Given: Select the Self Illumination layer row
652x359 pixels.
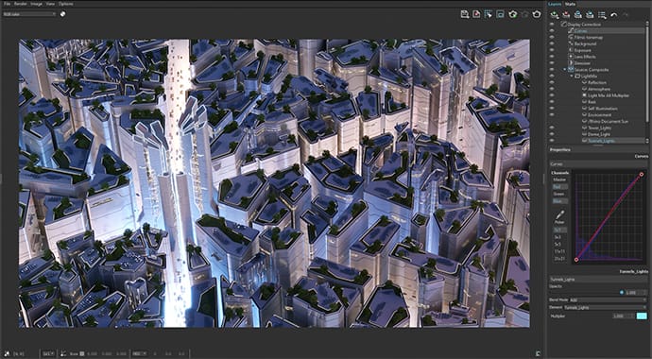Looking at the screenshot, I should (602, 109).
